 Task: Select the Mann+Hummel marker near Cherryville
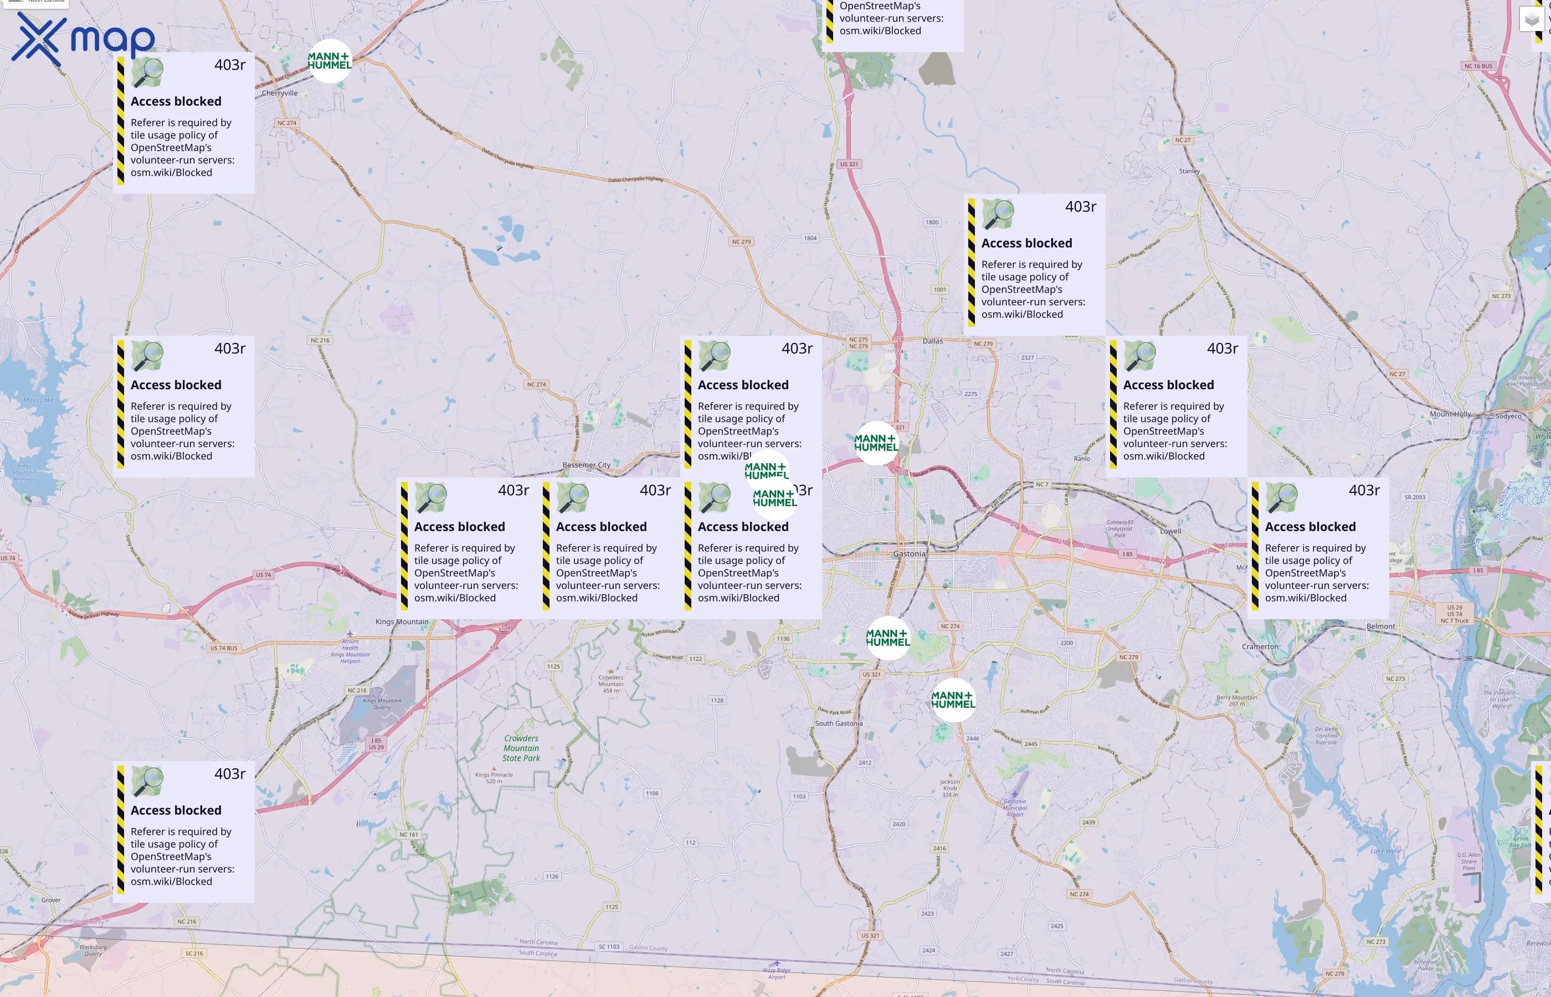[330, 61]
